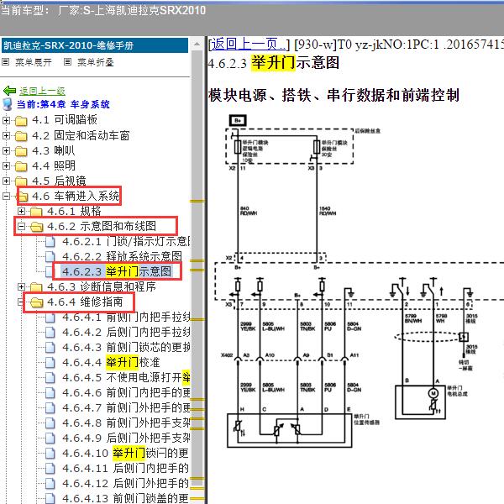
Task: Click 菜单折叠 to collapse the menu
Action: 96,62
